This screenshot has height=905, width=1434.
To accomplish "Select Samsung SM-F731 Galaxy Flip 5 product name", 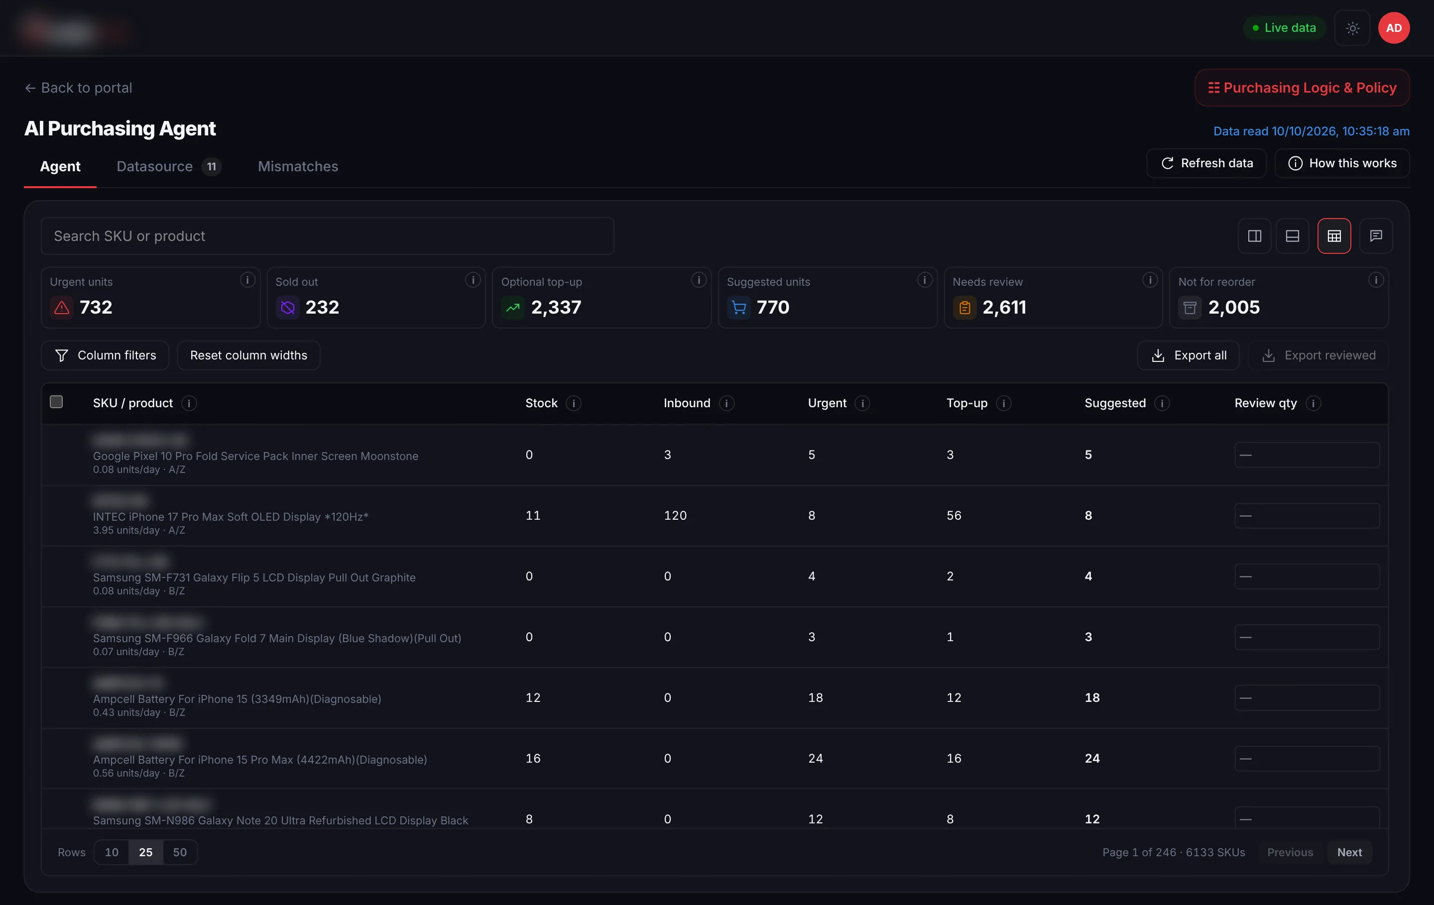I will (x=254, y=577).
